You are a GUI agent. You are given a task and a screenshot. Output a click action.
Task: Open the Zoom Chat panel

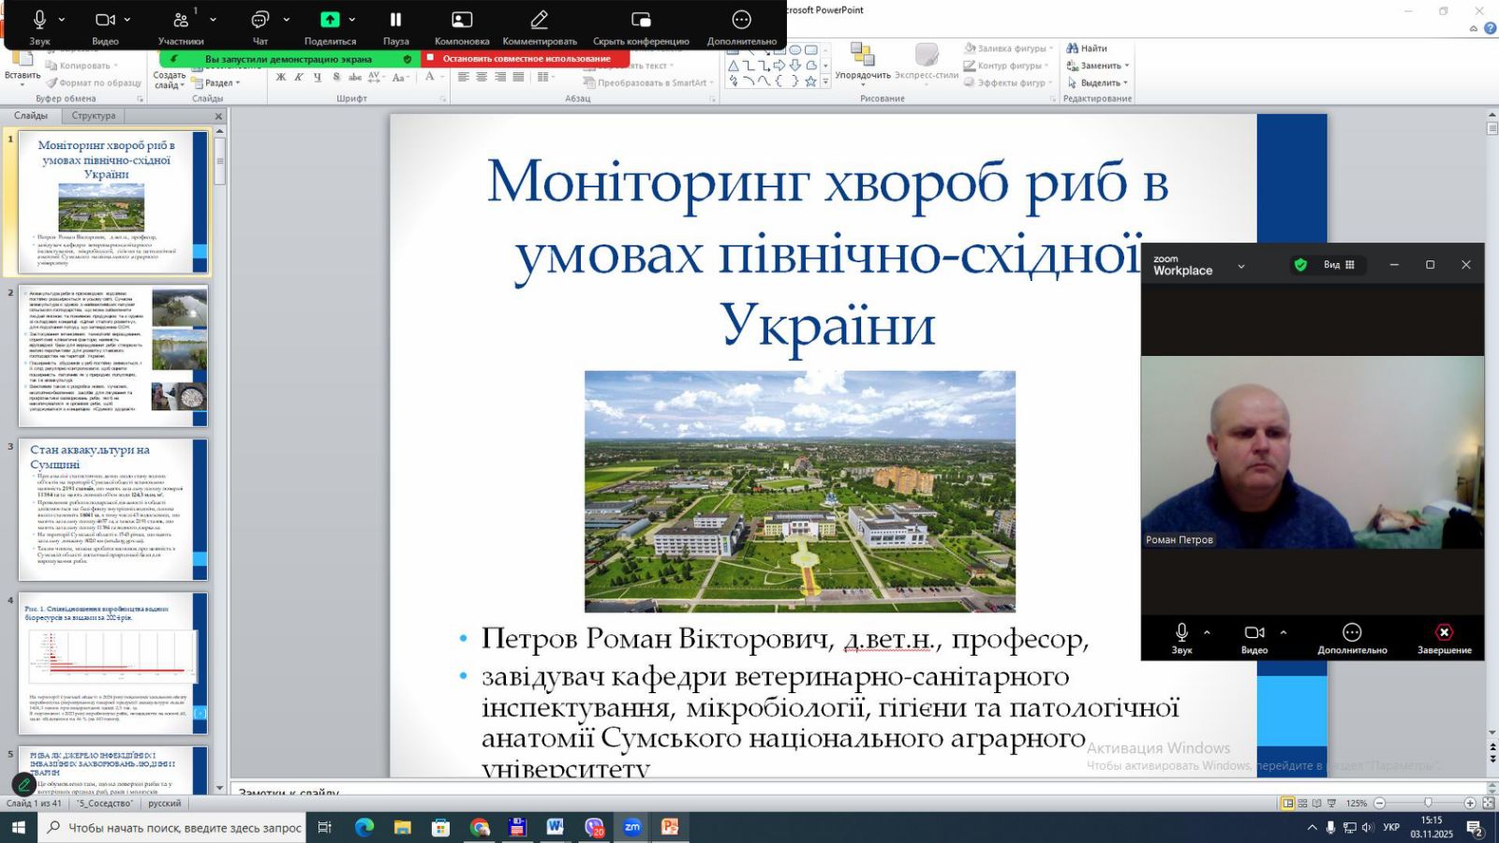(x=260, y=25)
